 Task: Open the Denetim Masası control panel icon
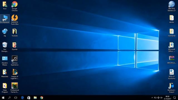pyautogui.click(x=5, y=61)
